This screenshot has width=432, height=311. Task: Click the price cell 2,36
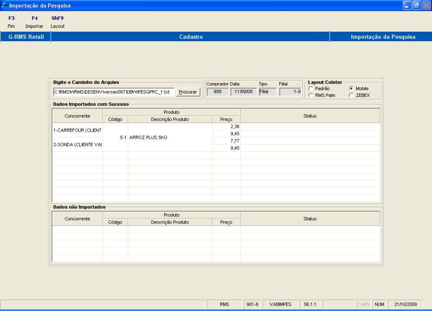[x=227, y=126]
